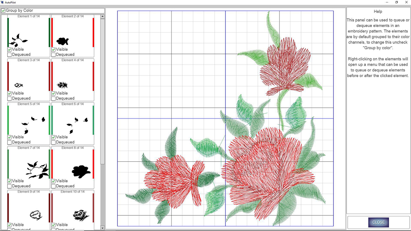
Task: Toggle Visible checkbox for Element 6
Action: point(54,137)
